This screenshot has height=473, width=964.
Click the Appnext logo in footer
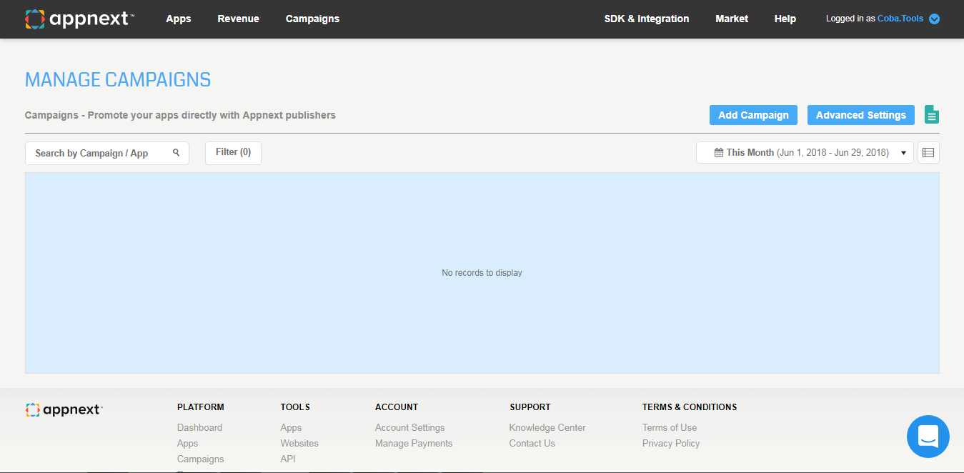tap(64, 409)
